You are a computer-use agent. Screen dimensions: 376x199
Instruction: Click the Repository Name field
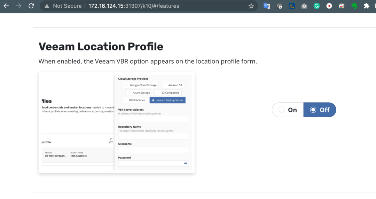click(x=154, y=136)
